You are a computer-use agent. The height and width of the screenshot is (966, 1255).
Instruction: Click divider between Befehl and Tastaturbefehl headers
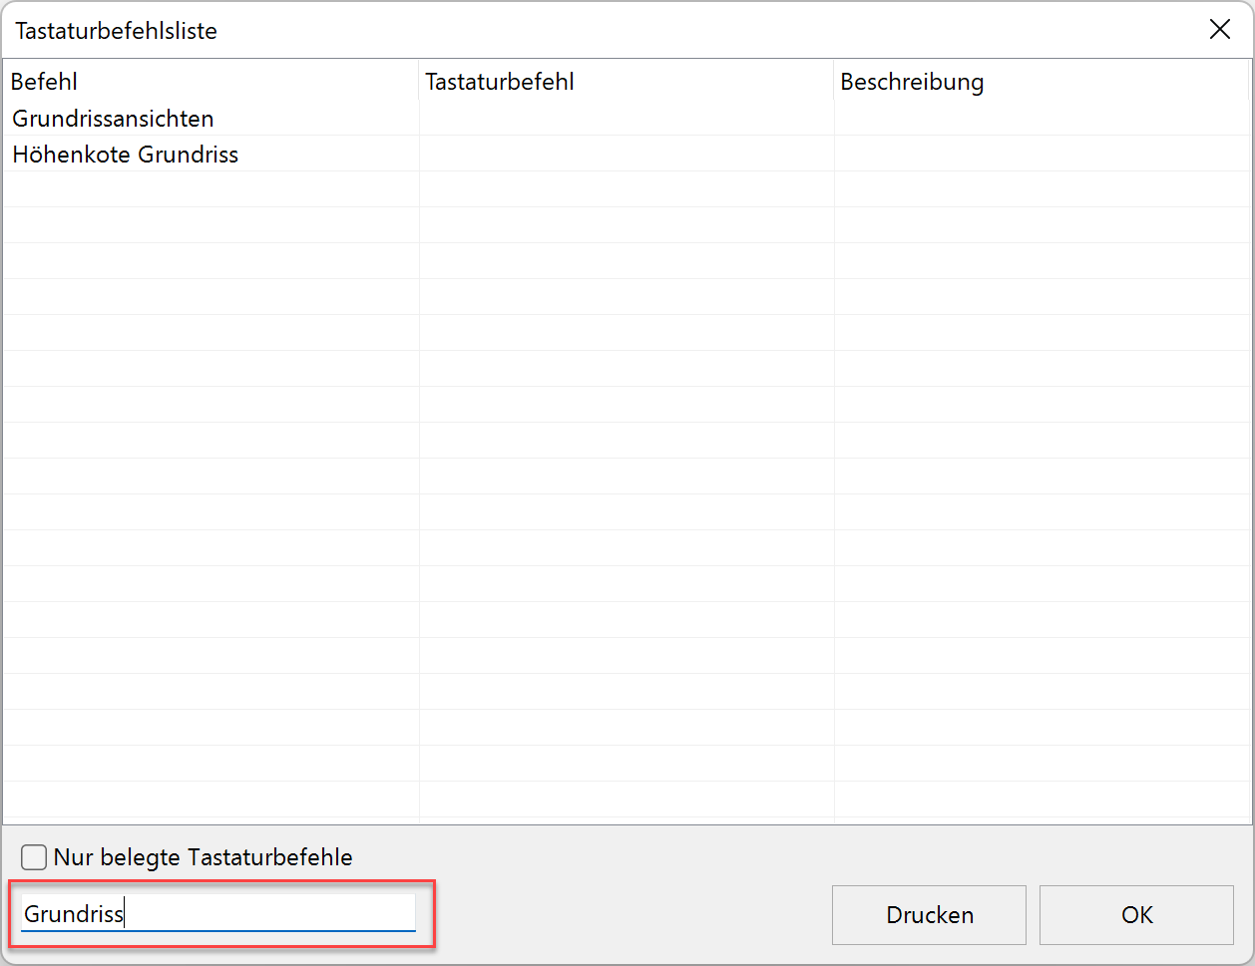(419, 82)
